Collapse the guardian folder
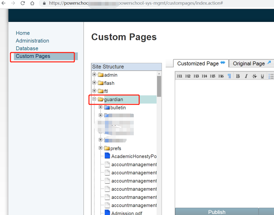Image resolution: width=274 pixels, height=215 pixels. [94, 99]
